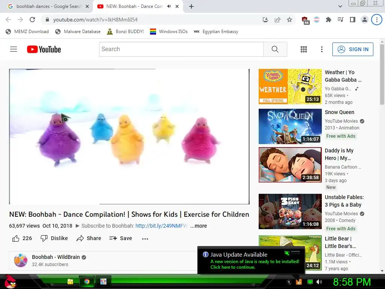Open Malware Database bookmark
The height and width of the screenshot is (289, 385).
click(x=78, y=32)
